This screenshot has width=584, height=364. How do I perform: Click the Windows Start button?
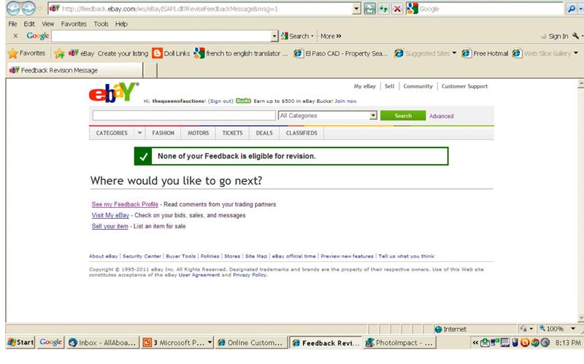point(21,342)
